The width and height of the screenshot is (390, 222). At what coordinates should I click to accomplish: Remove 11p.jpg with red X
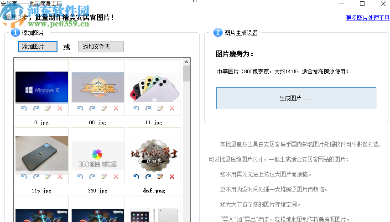(x=60, y=177)
